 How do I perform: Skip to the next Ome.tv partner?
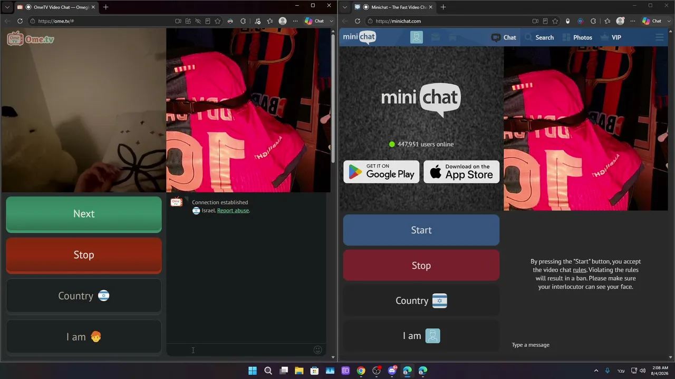[x=84, y=214]
